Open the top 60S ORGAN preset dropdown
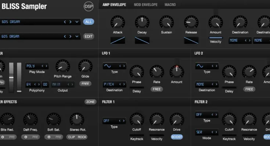 [77, 22]
